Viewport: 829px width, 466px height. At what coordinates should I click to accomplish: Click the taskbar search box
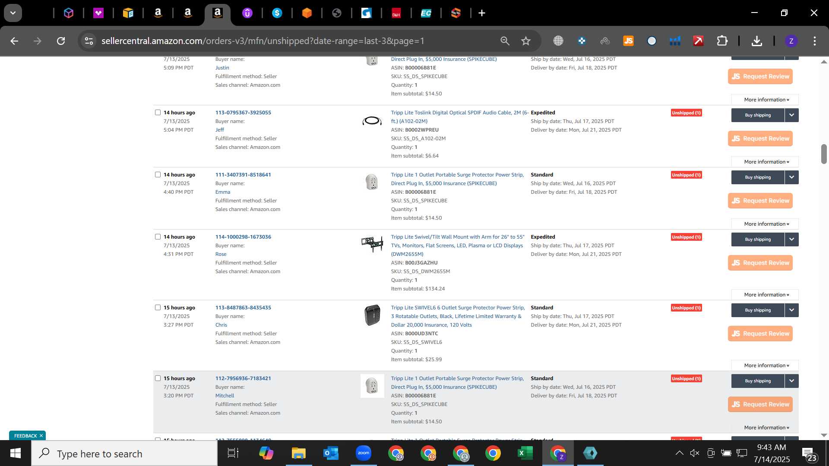click(124, 453)
